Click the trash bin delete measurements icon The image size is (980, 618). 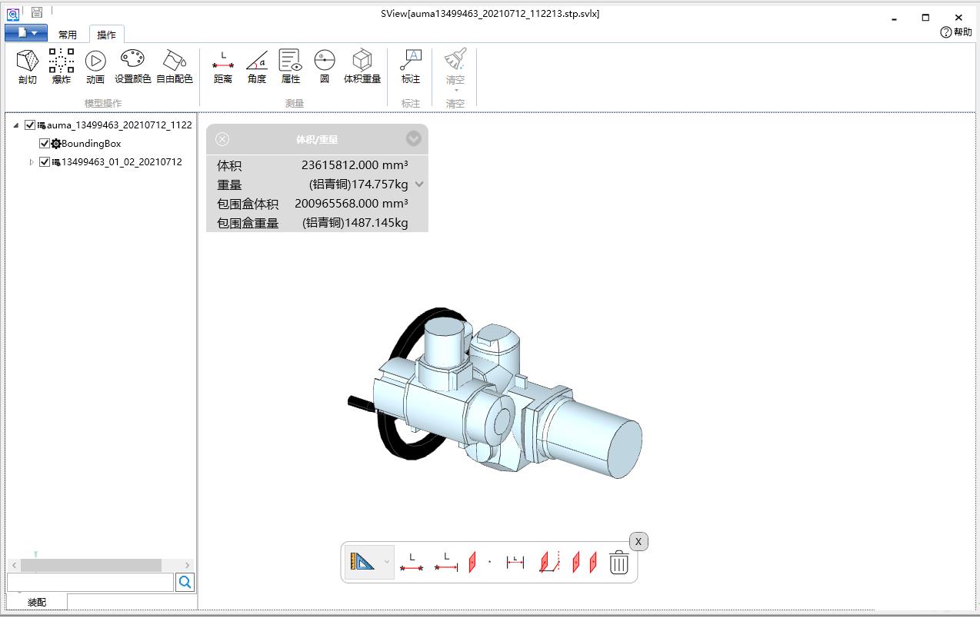coord(619,563)
